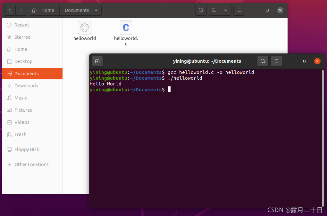Maximize the terminal window
The image size is (327, 216).
pyautogui.click(x=305, y=61)
